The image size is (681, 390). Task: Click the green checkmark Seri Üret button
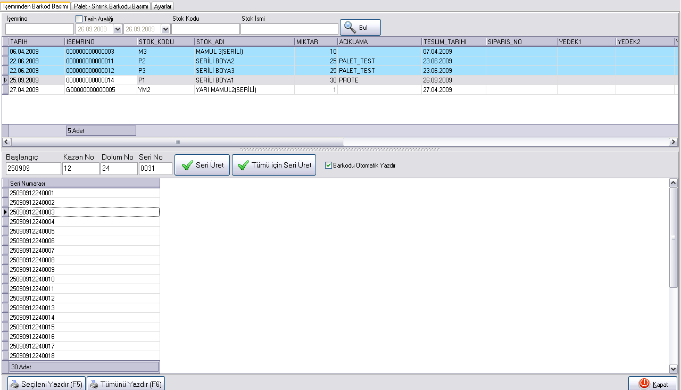202,165
